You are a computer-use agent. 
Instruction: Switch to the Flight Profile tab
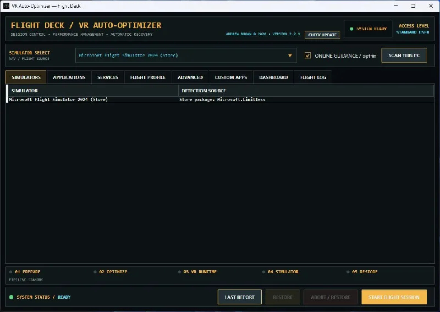(148, 77)
